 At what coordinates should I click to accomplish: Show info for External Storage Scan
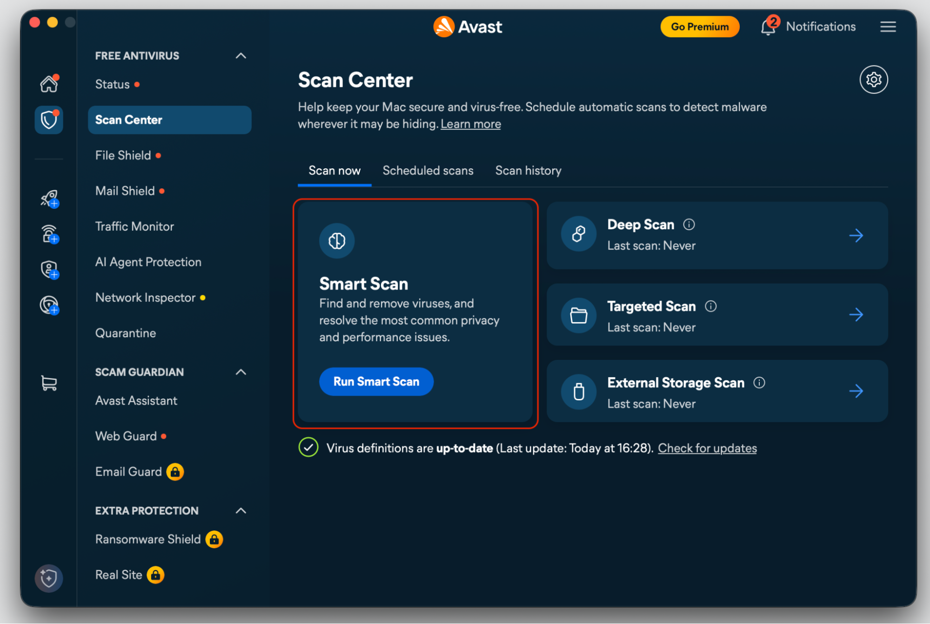[759, 382]
